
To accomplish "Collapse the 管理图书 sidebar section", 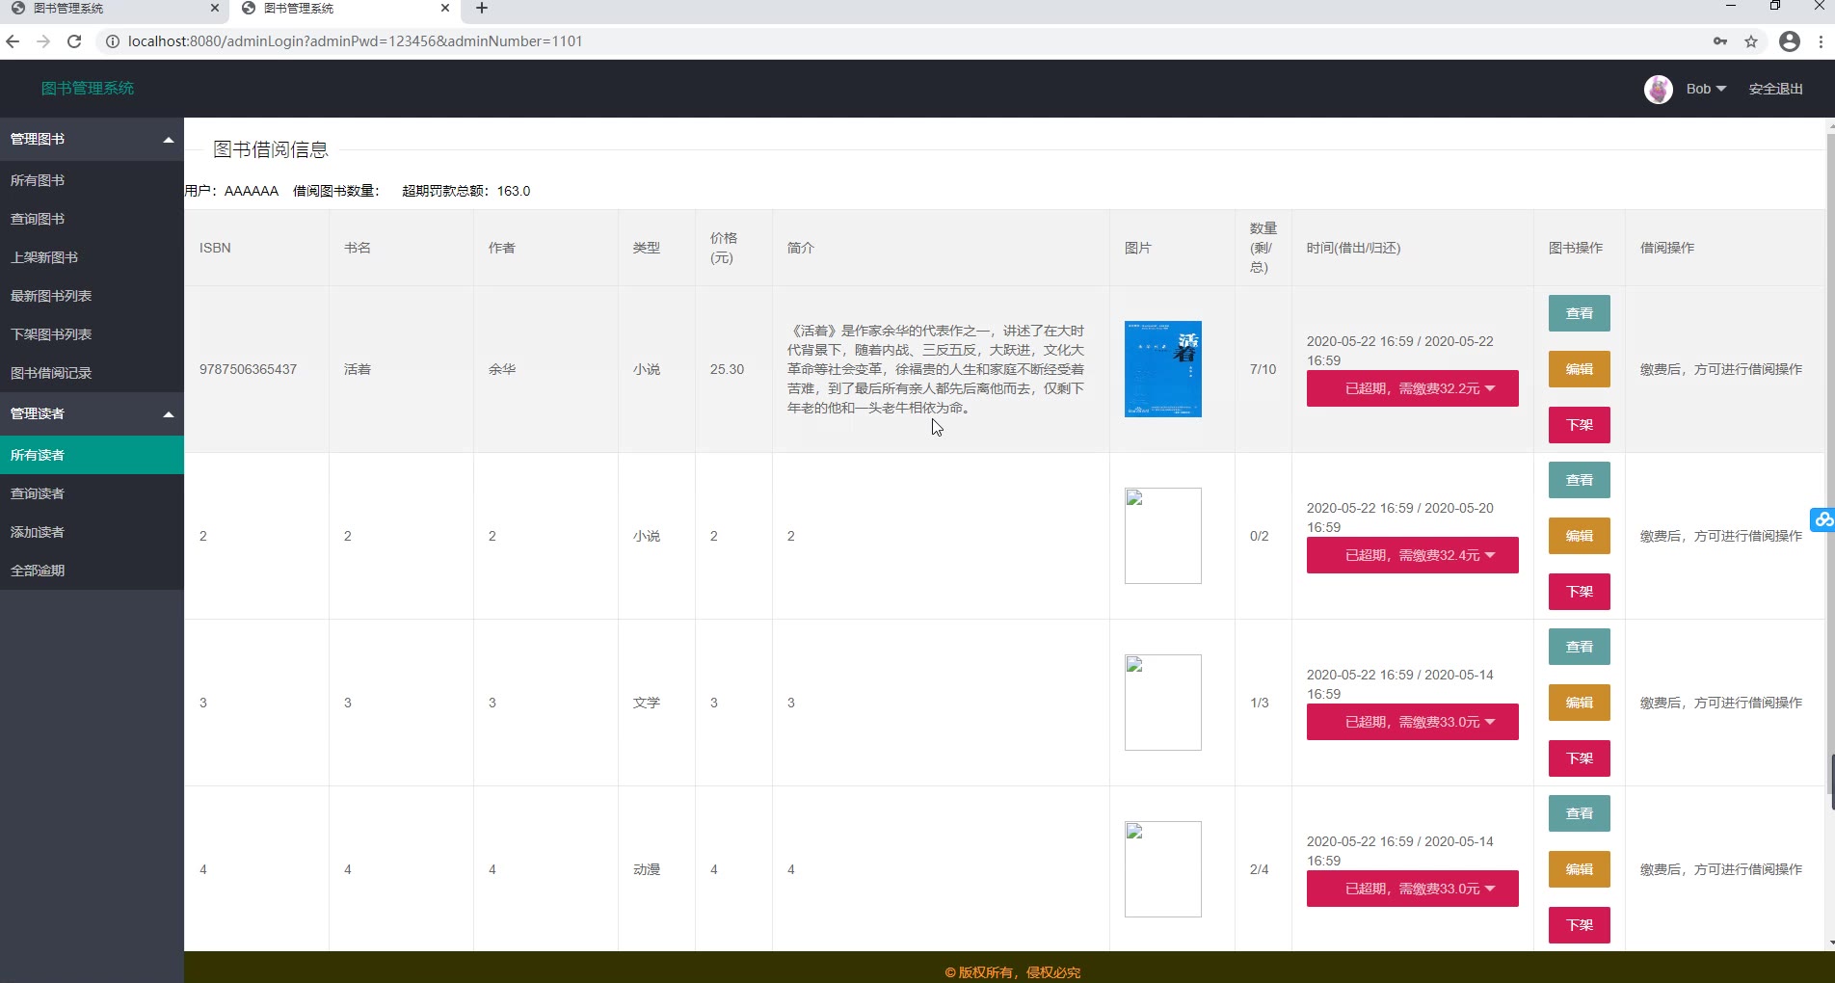I will [x=92, y=139].
